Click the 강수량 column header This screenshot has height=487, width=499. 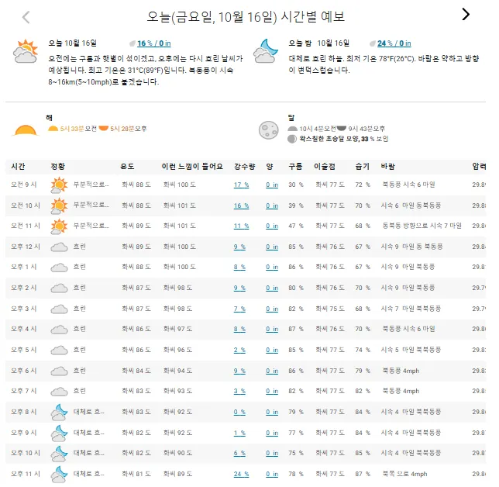point(244,166)
